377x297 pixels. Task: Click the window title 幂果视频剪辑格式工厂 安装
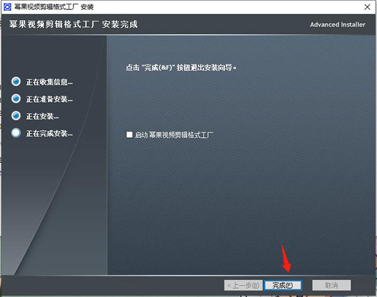point(53,7)
